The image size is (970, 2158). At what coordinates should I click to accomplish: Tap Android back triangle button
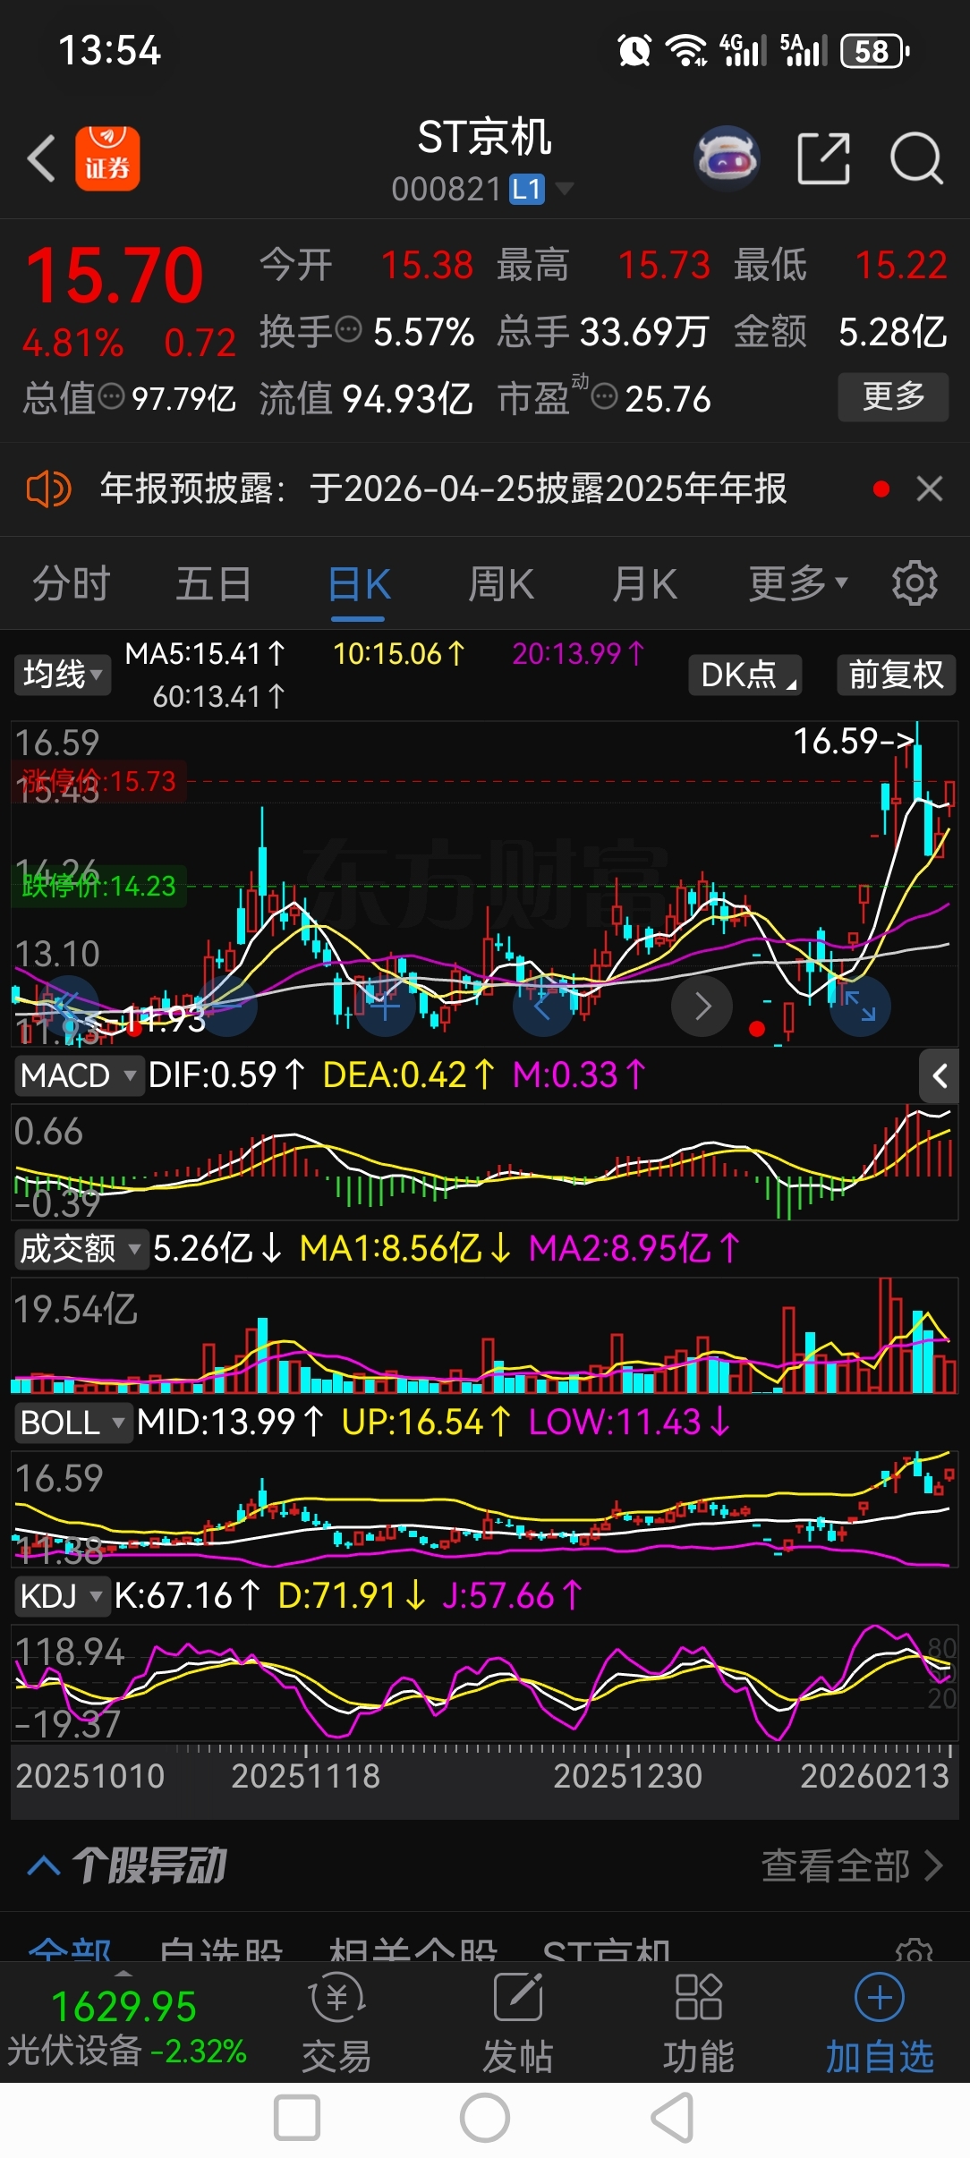click(673, 2119)
